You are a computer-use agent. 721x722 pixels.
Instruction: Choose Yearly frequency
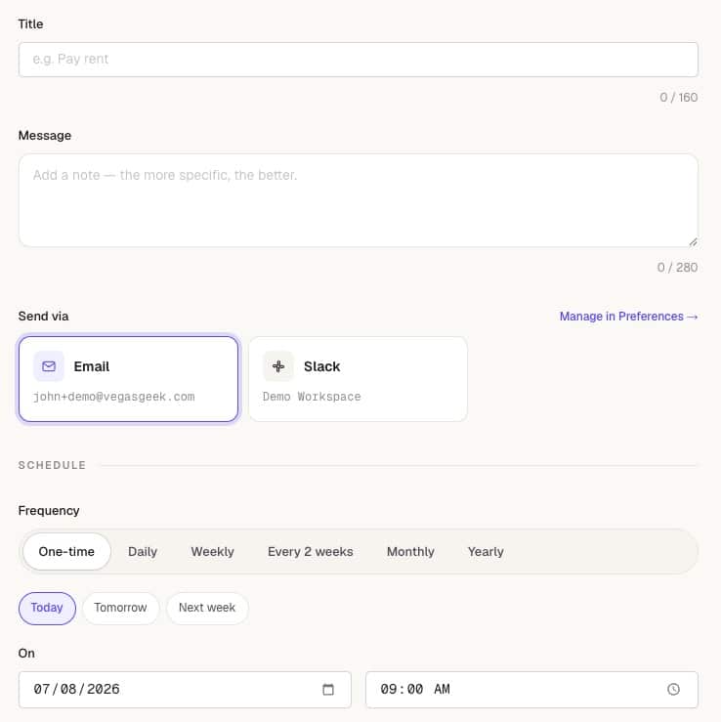tap(486, 552)
